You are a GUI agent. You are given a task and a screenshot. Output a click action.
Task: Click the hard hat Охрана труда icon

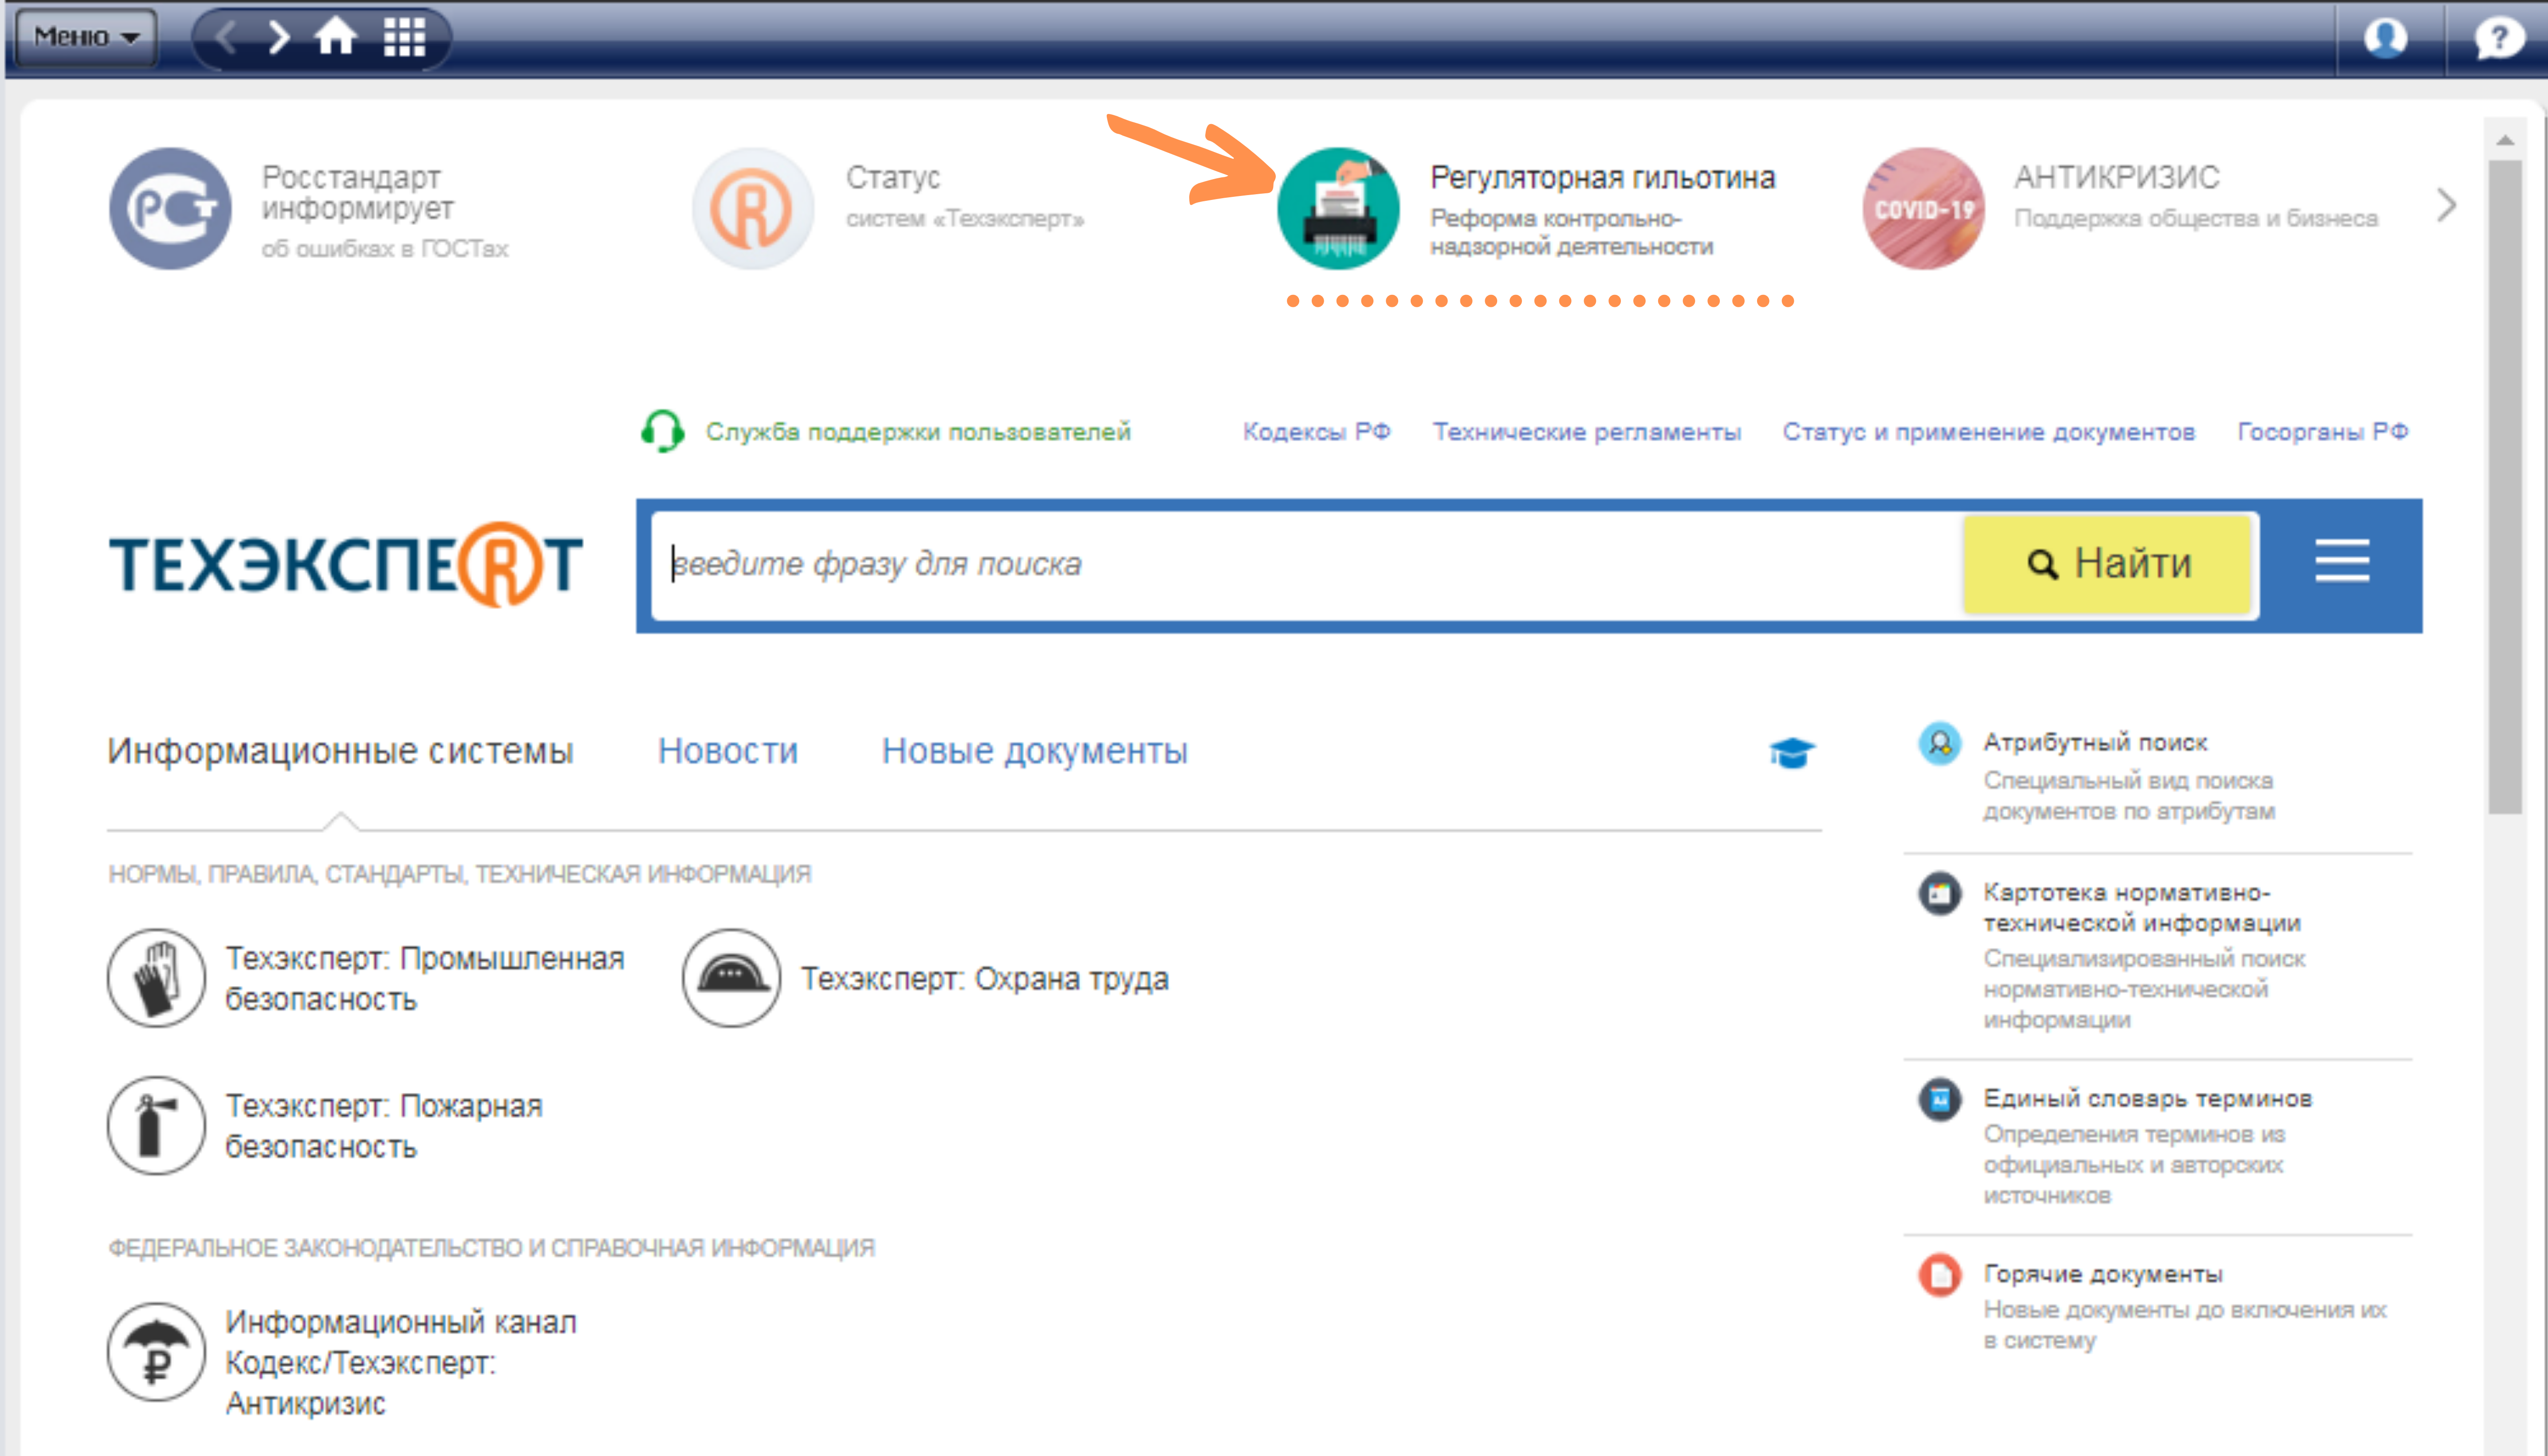[731, 978]
